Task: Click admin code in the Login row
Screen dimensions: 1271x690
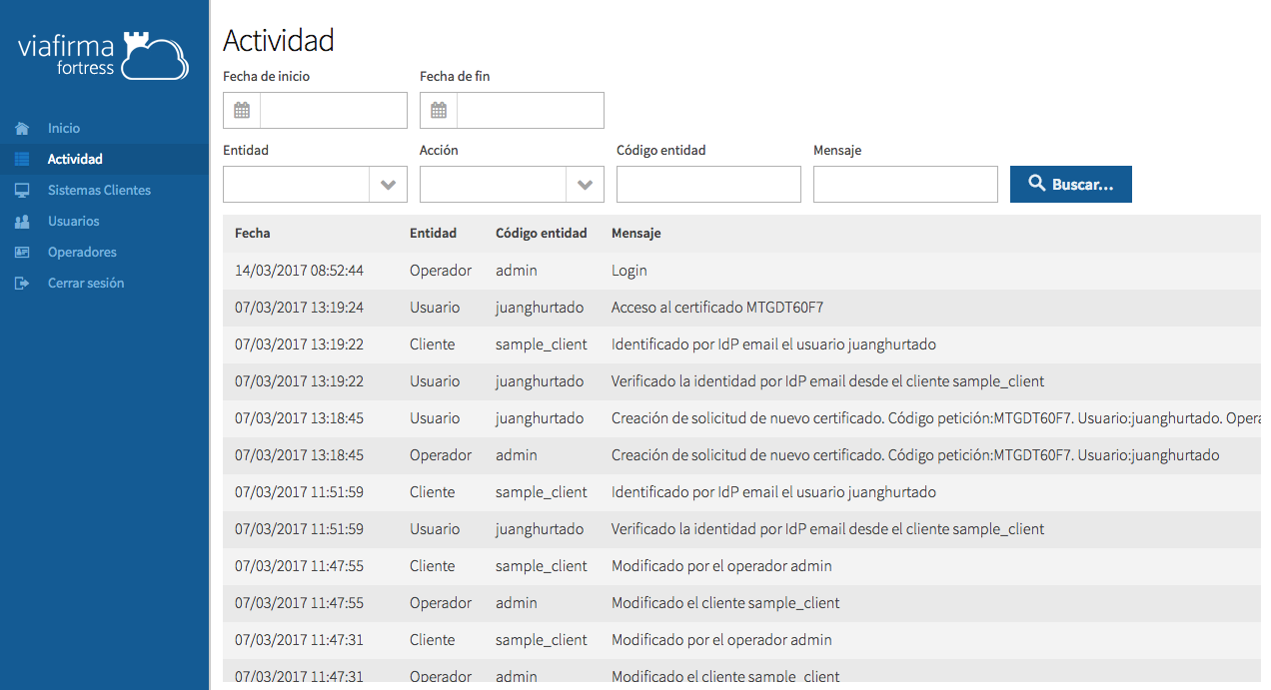Action: (517, 271)
